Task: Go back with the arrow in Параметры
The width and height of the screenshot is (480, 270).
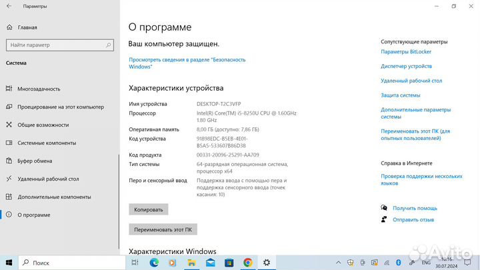Action: [x=9, y=6]
